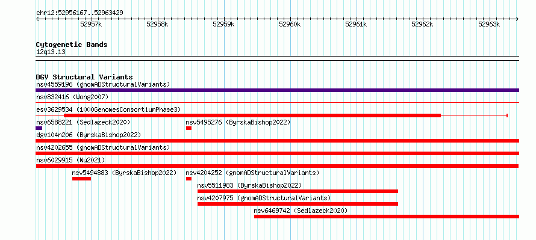Open the nsv5495276 (ByrskaBishop2022) label
Image resolution: width=536 pixels, height=240 pixels.
(x=238, y=122)
